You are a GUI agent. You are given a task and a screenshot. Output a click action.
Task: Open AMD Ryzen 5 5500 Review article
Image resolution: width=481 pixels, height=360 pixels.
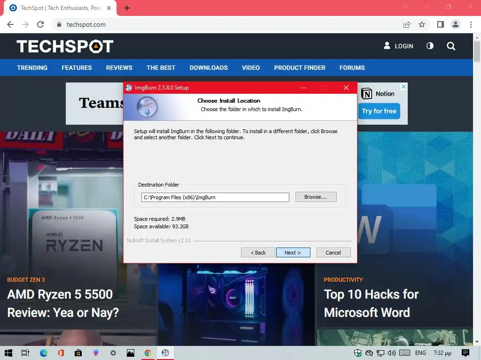pos(63,303)
